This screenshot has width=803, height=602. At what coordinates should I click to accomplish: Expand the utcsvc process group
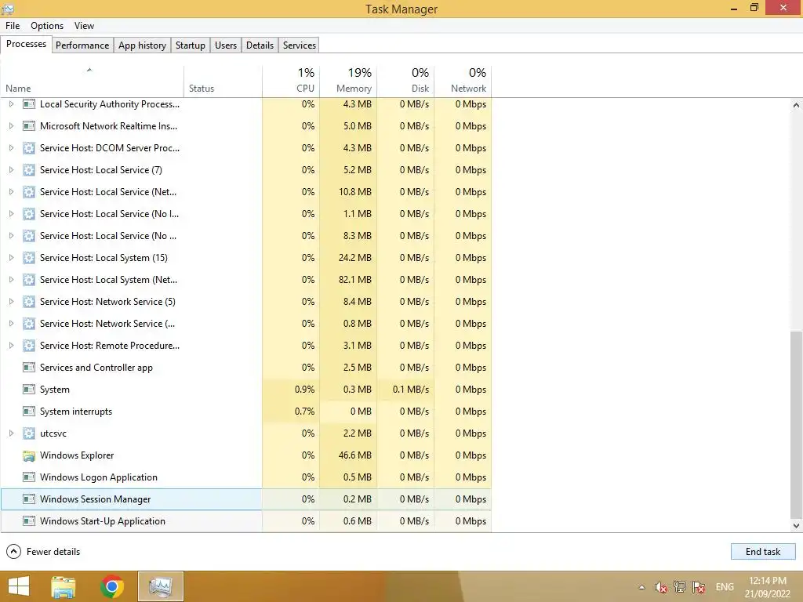click(11, 433)
